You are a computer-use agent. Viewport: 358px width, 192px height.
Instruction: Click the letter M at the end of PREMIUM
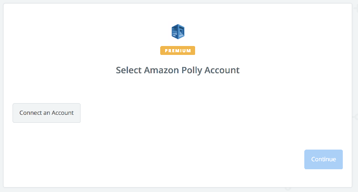[x=188, y=51]
